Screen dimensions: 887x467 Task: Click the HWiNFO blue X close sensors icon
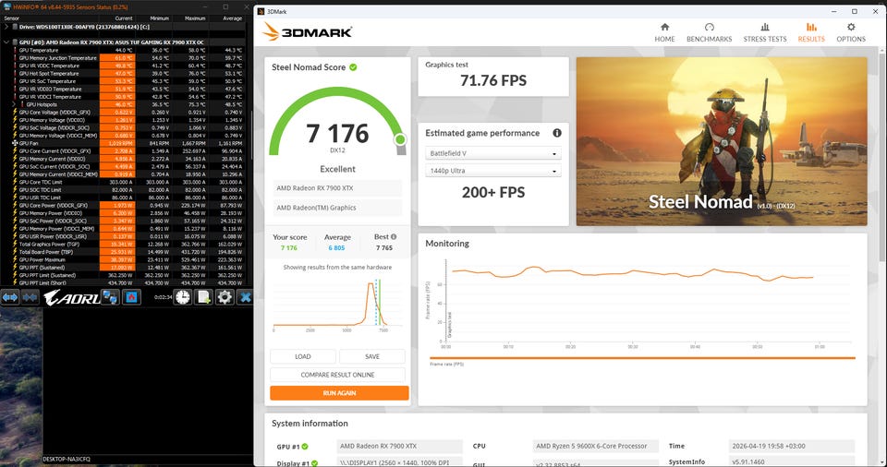pos(245,297)
